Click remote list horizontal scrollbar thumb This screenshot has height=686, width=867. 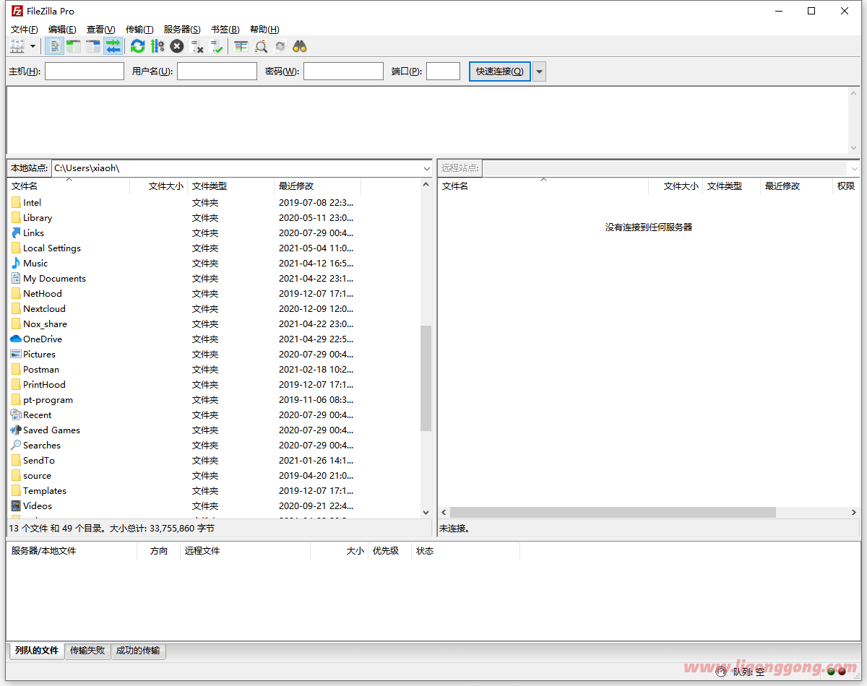point(613,512)
